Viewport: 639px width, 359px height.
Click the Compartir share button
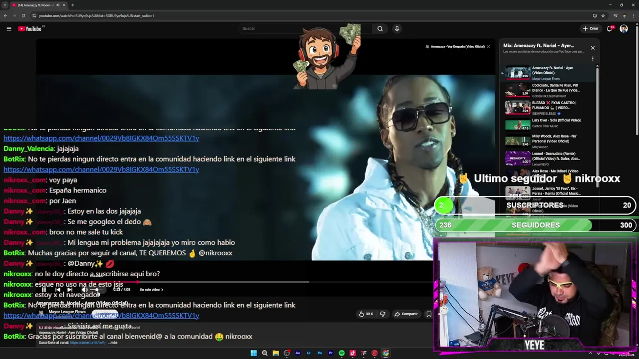click(x=406, y=314)
